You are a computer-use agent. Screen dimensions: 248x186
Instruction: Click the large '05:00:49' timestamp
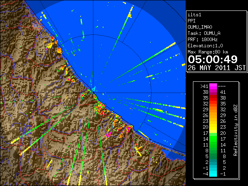213,59
